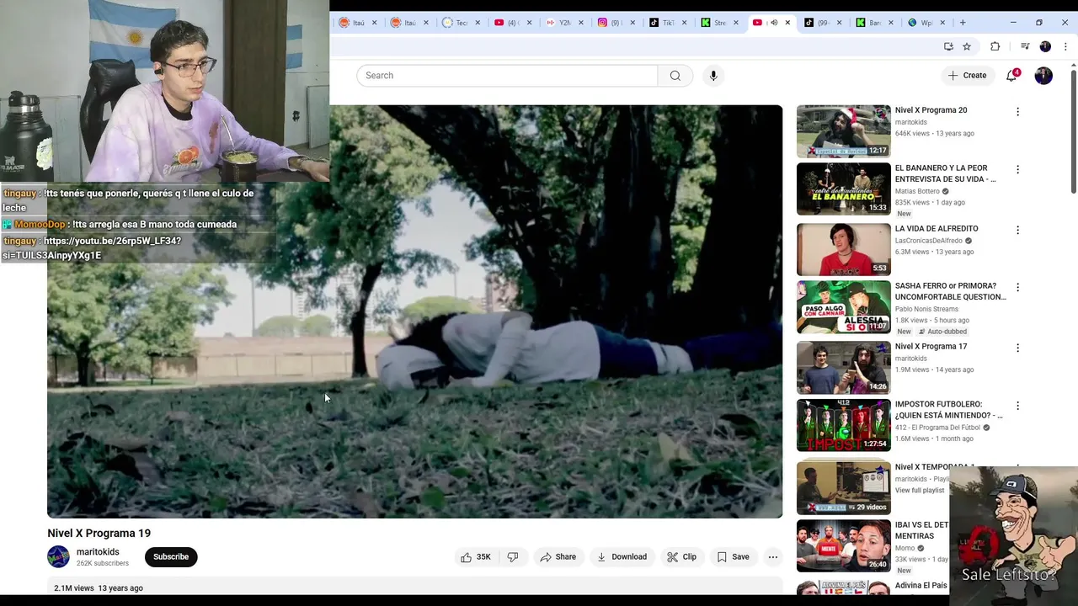This screenshot has width=1078, height=606.
Task: Open the Ibai vs el detector thumbnail
Action: pos(843,546)
